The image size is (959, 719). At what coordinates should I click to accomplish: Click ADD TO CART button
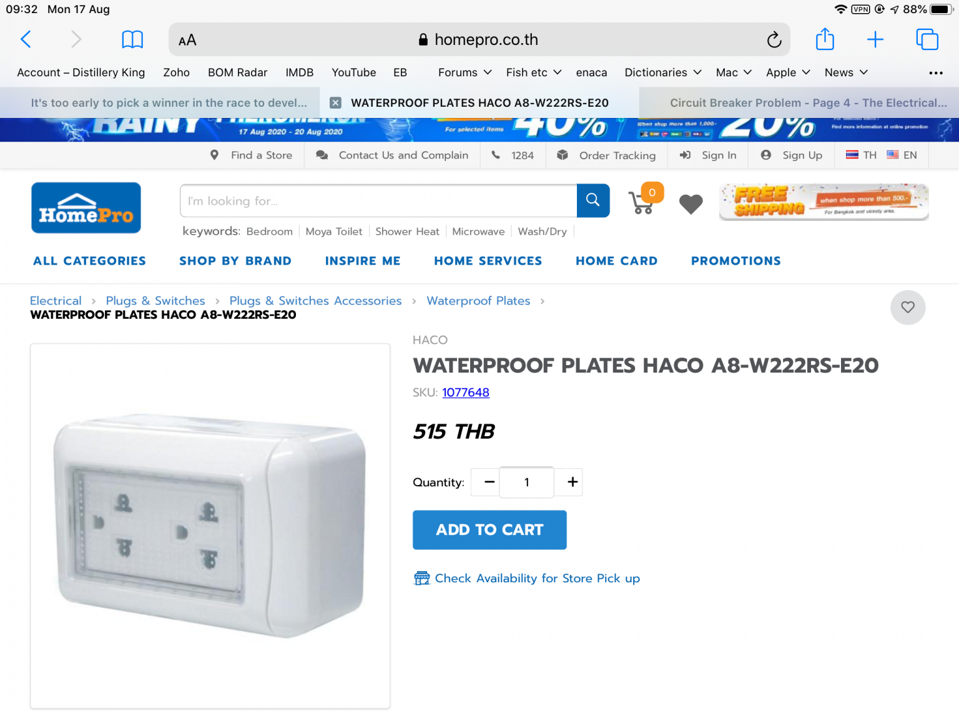pyautogui.click(x=489, y=530)
